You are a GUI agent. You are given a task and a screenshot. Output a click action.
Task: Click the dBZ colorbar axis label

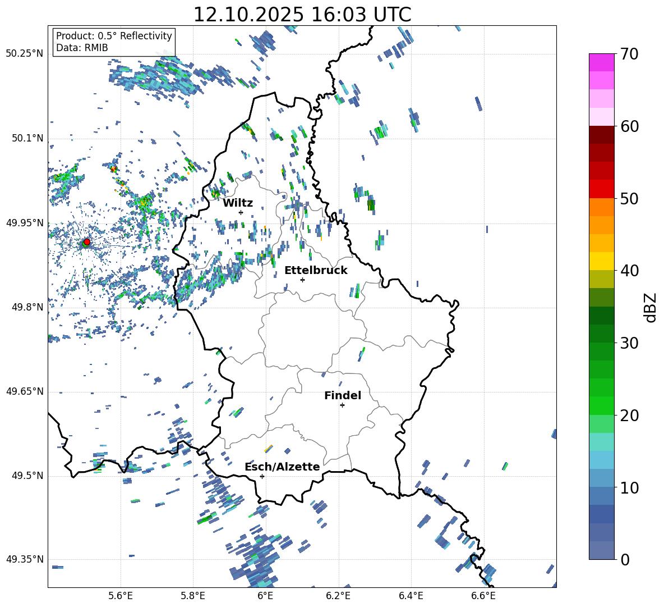coord(651,307)
